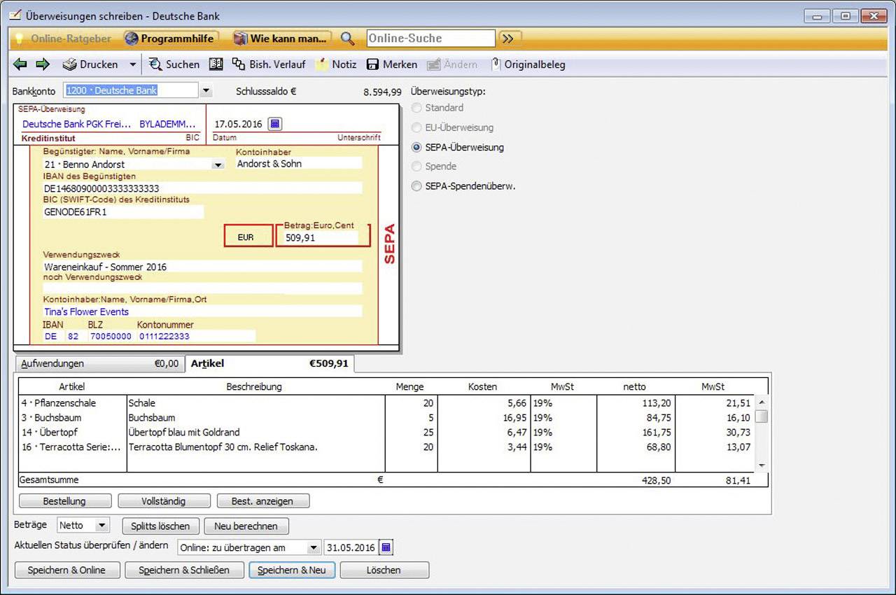Screen dimensions: 896x595
Task: Click the book icon next to Suchen
Action: point(216,64)
